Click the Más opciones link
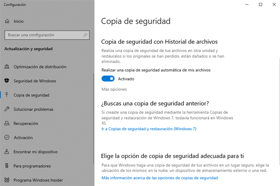Image resolution: width=280 pixels, height=186 pixels. pyautogui.click(x=114, y=89)
